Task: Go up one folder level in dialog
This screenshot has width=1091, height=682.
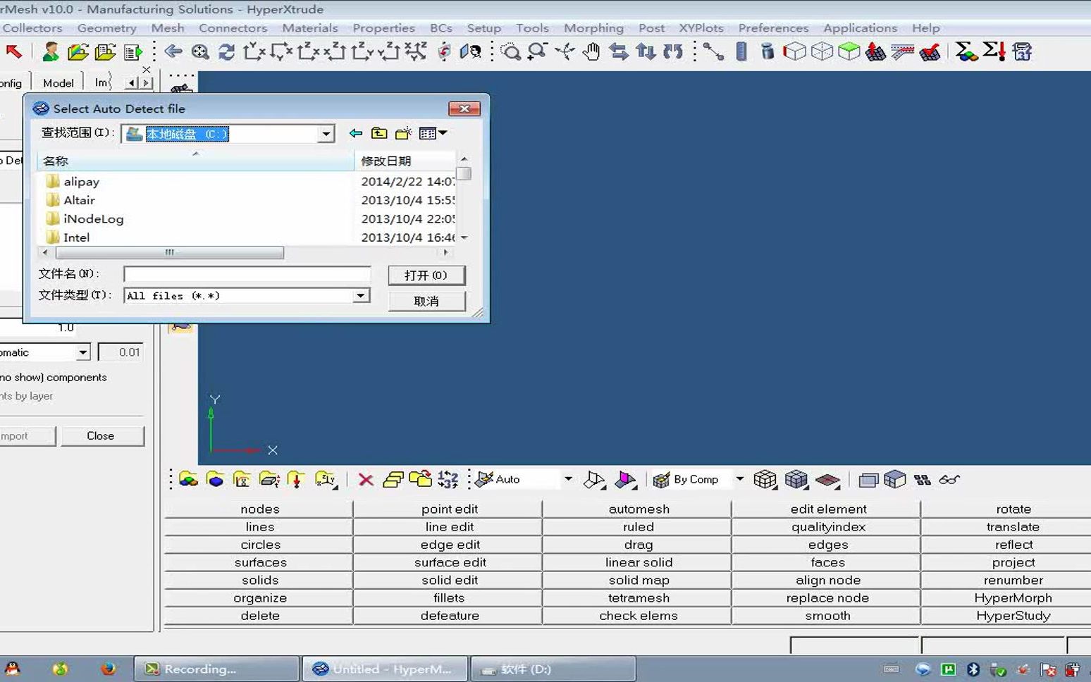Action: pos(379,133)
